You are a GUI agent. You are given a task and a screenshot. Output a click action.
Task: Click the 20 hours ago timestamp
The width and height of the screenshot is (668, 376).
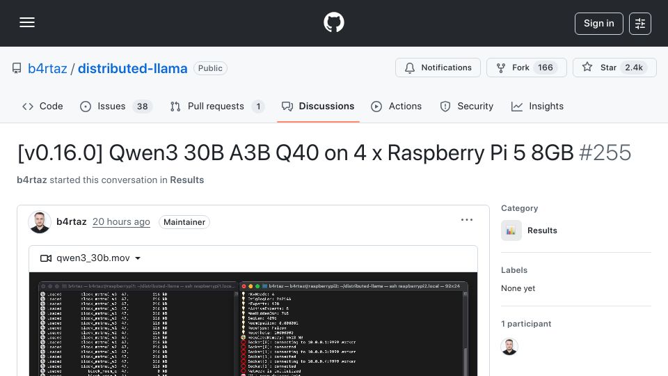pos(121,221)
